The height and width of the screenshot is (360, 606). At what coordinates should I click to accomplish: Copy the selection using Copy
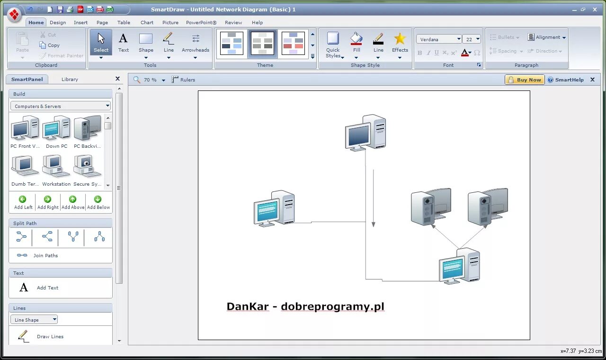[x=49, y=45]
